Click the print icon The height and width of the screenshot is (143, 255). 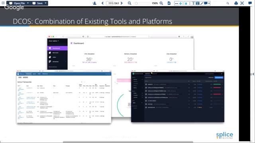tap(236, 3)
